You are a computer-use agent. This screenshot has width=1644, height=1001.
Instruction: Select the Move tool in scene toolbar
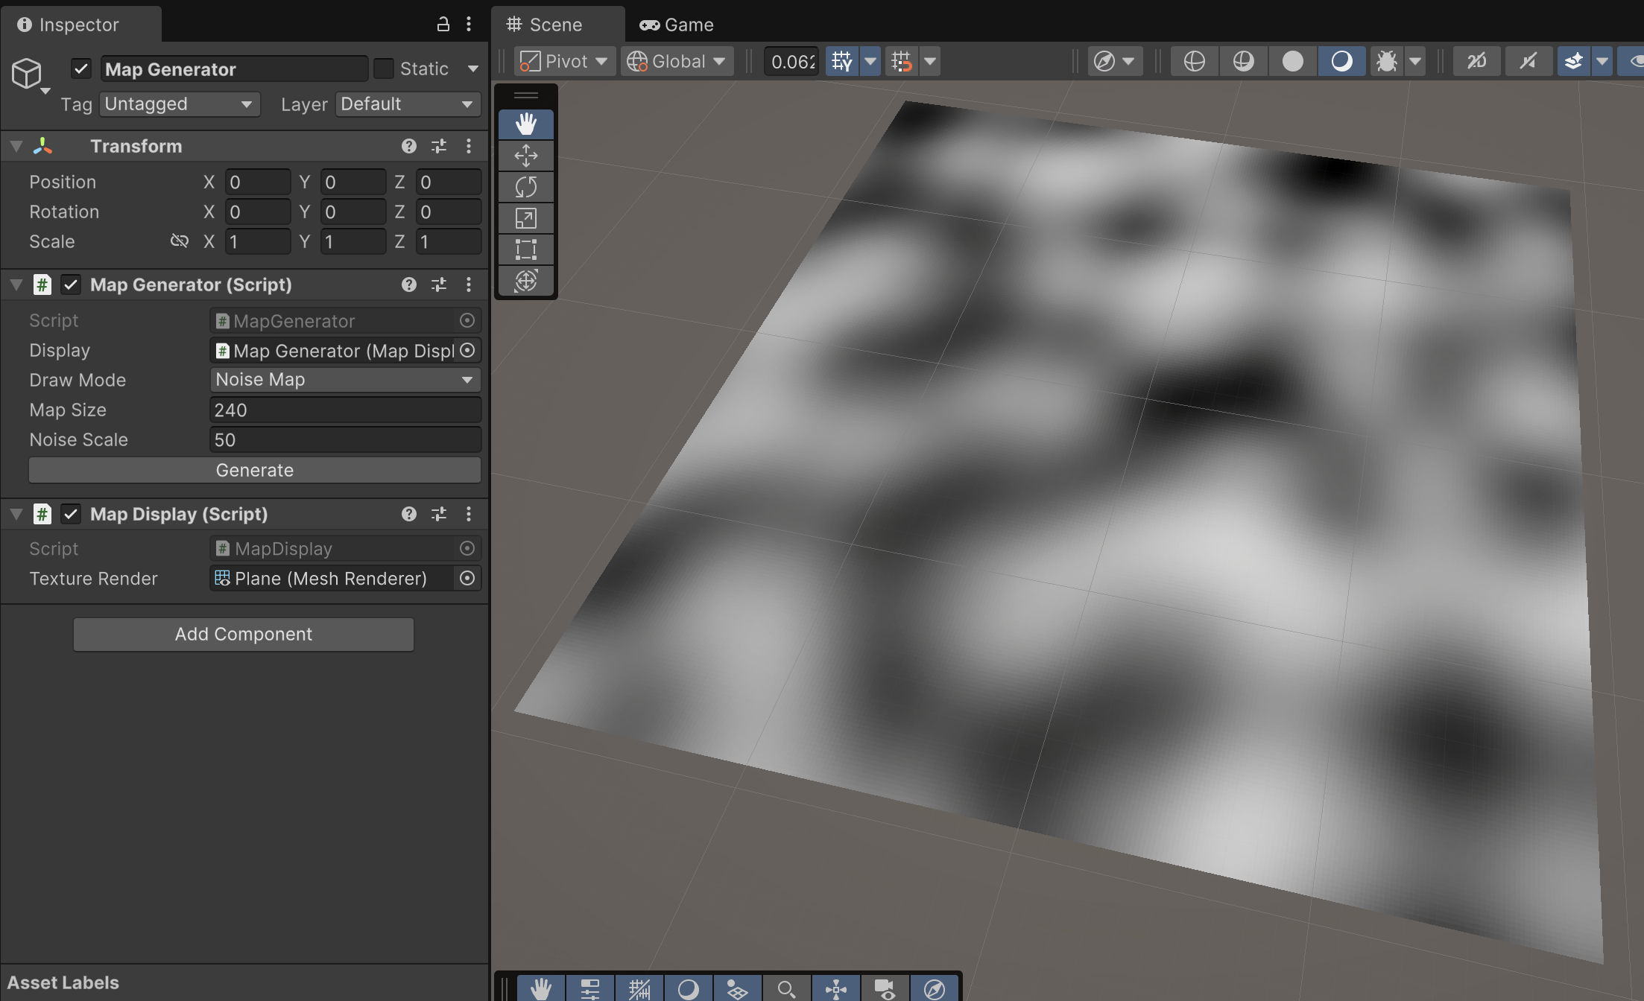point(526,156)
